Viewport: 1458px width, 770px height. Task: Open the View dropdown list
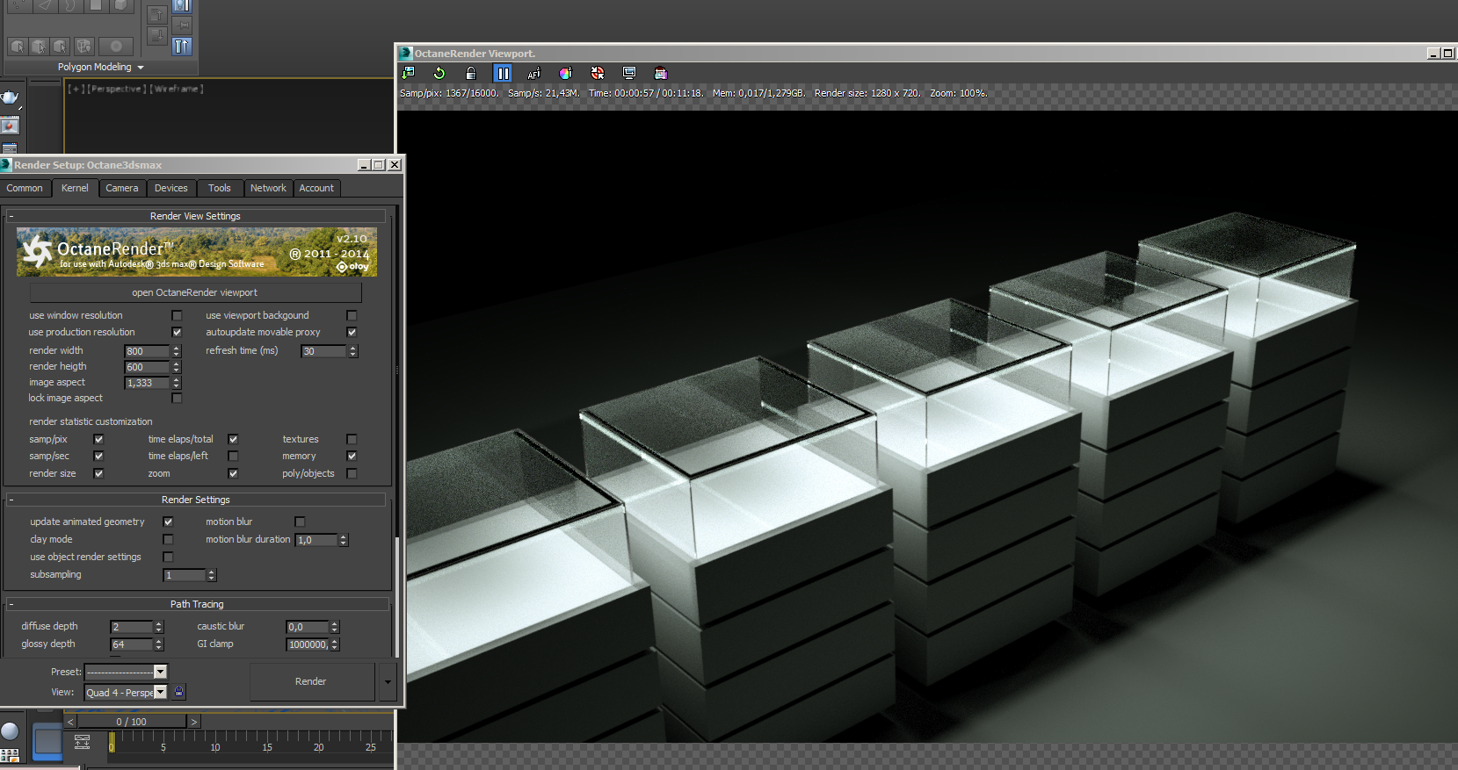[x=160, y=692]
